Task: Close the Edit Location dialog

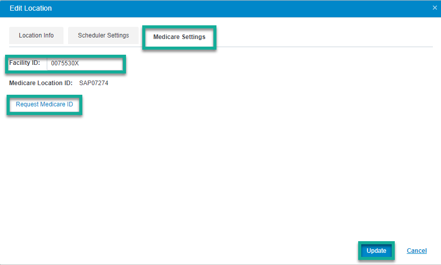Action: coord(435,8)
